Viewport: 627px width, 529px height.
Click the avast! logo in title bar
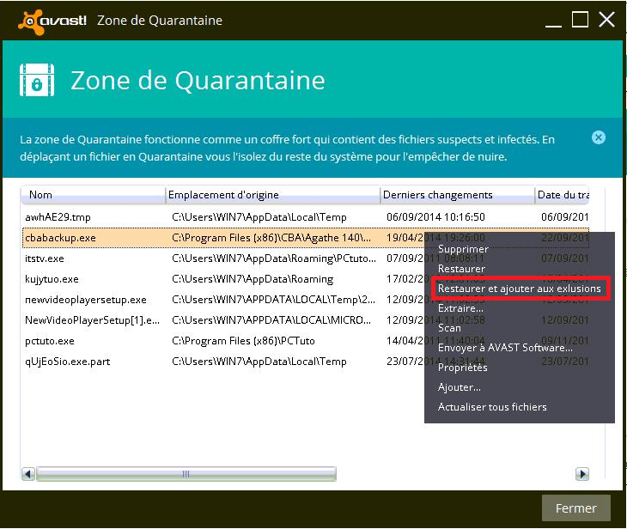click(52, 21)
